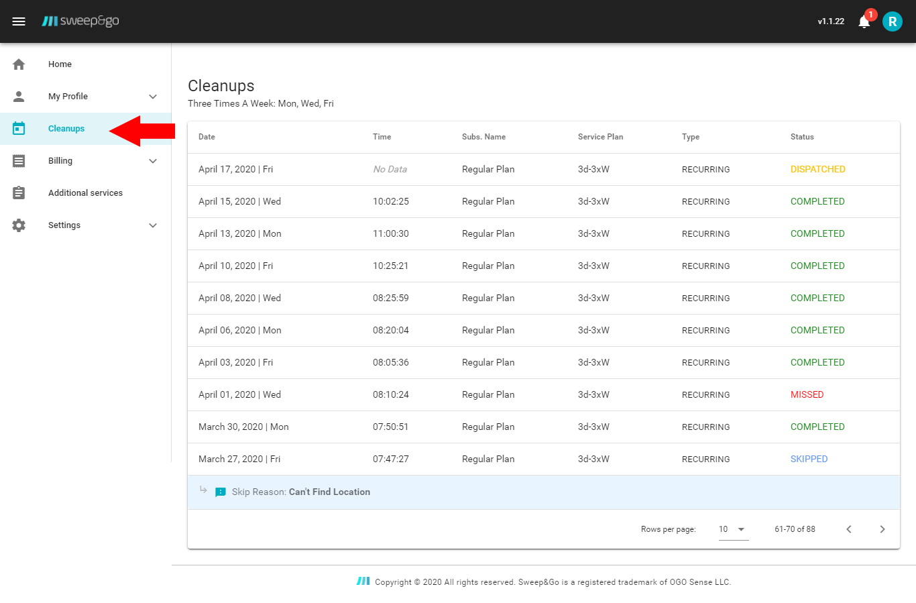Click the No Data time cell
916x603 pixels.
click(390, 169)
